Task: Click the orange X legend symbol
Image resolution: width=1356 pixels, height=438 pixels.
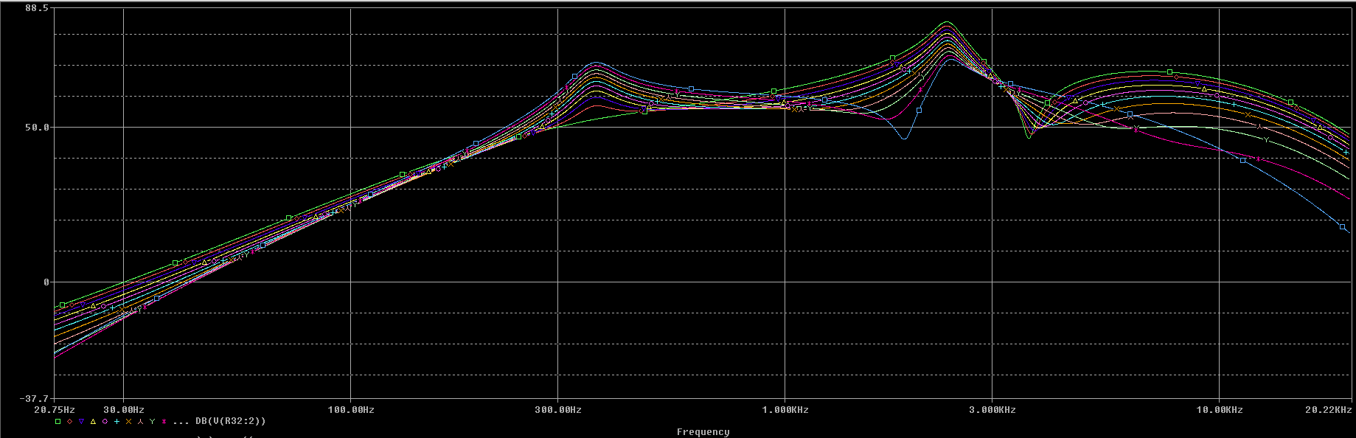Action: (129, 422)
